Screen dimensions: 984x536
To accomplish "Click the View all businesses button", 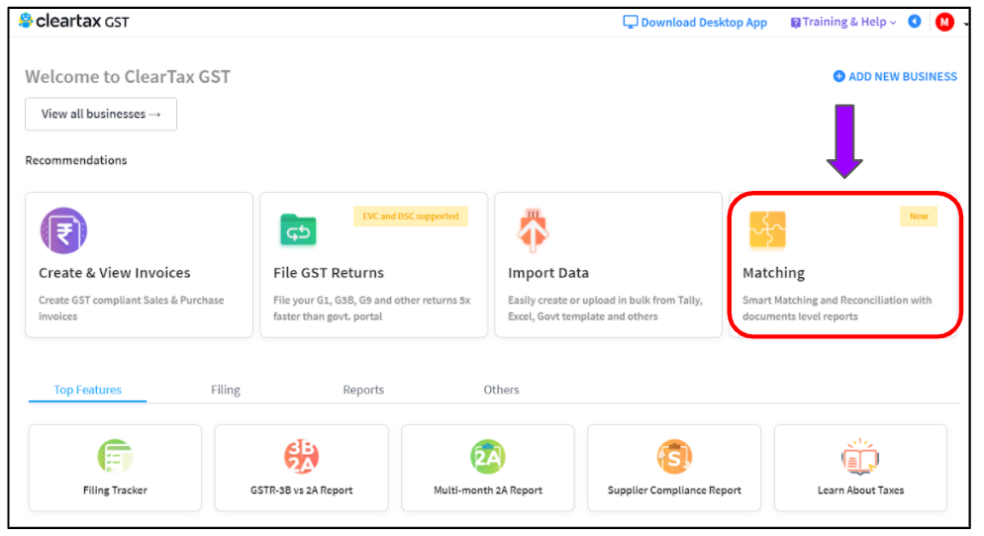I will (101, 114).
